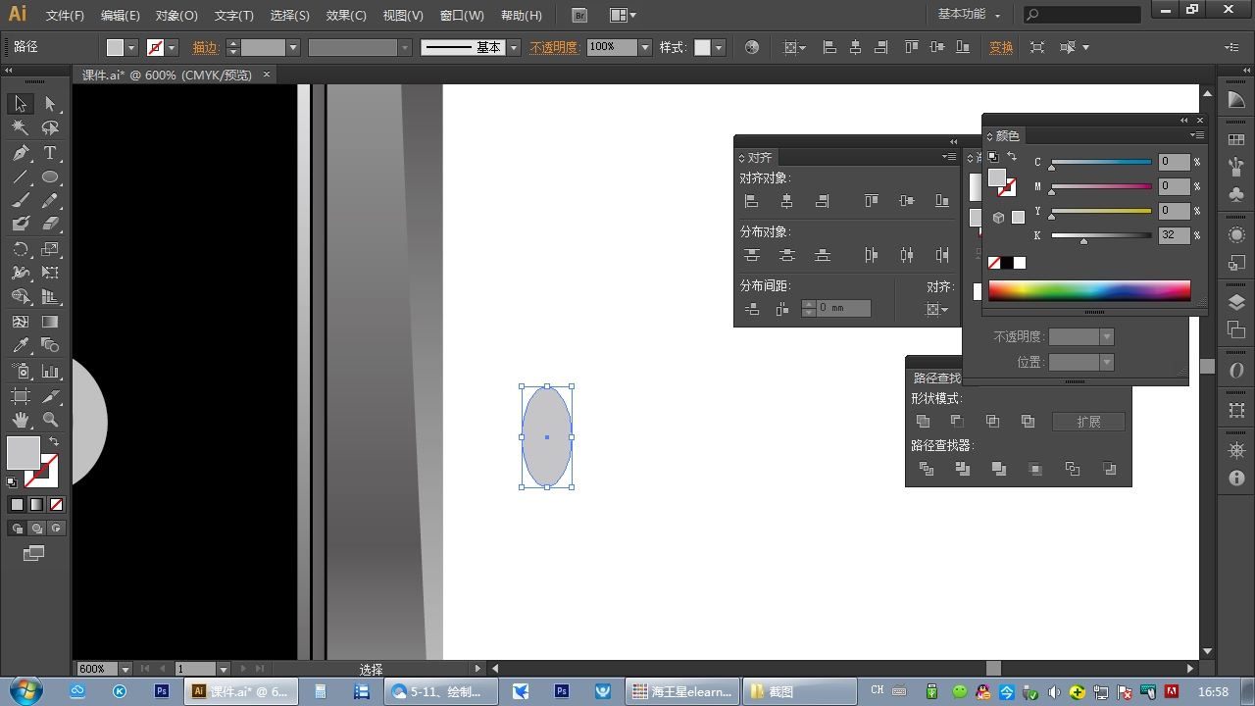1255x706 pixels.
Task: Click Horizontal Align Center in Align panel
Action: pyautogui.click(x=786, y=201)
